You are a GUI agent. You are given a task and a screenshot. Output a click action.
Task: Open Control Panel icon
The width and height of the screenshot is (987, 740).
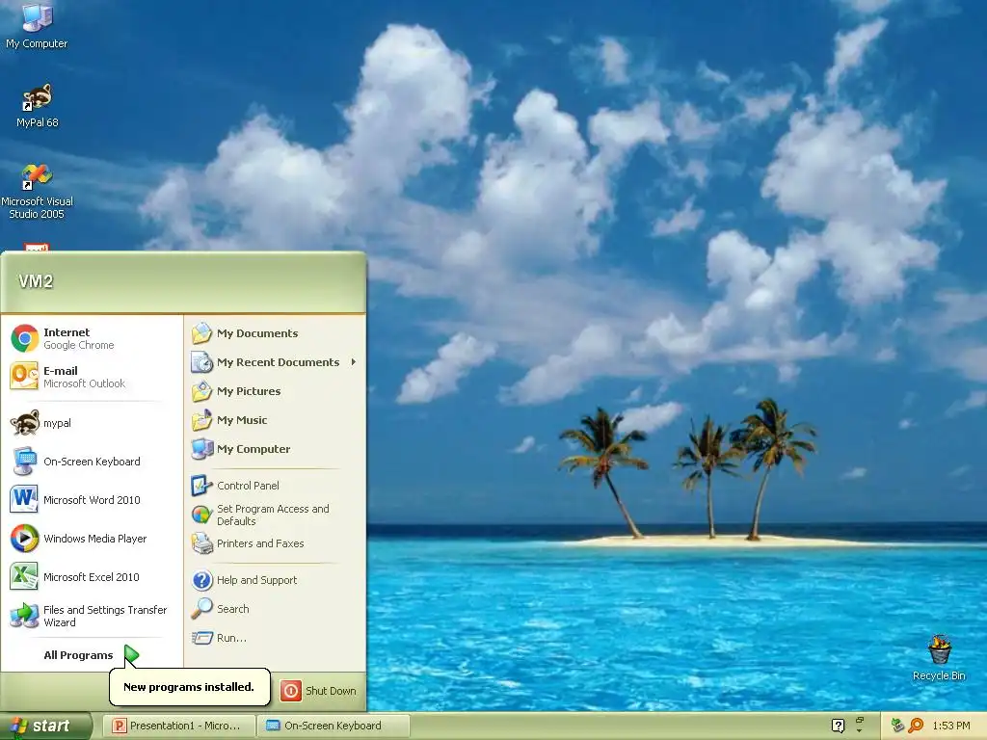point(202,486)
